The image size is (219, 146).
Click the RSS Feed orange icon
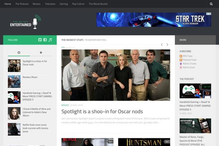181,56
